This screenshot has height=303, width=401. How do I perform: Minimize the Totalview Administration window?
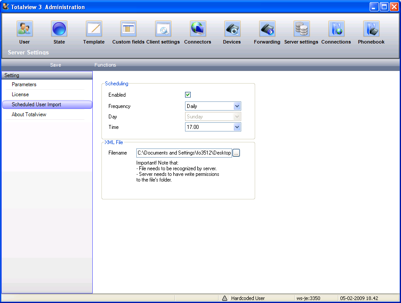(x=374, y=7)
